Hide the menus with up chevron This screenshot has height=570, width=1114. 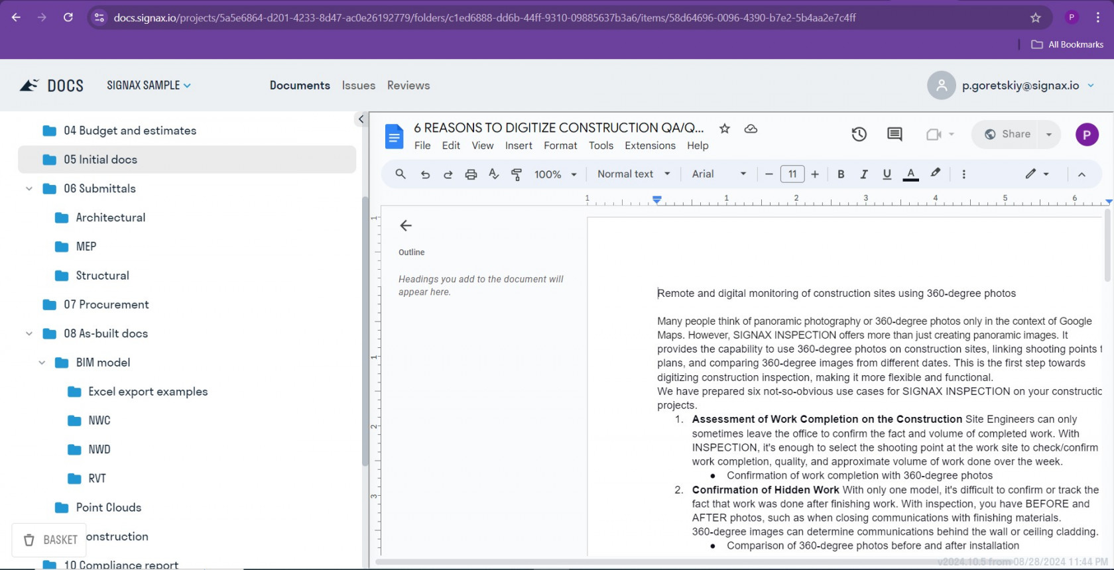(1082, 174)
